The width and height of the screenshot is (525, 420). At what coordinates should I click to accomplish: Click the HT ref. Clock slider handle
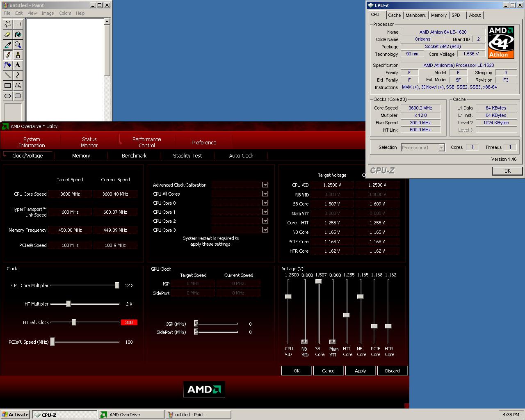click(x=74, y=322)
